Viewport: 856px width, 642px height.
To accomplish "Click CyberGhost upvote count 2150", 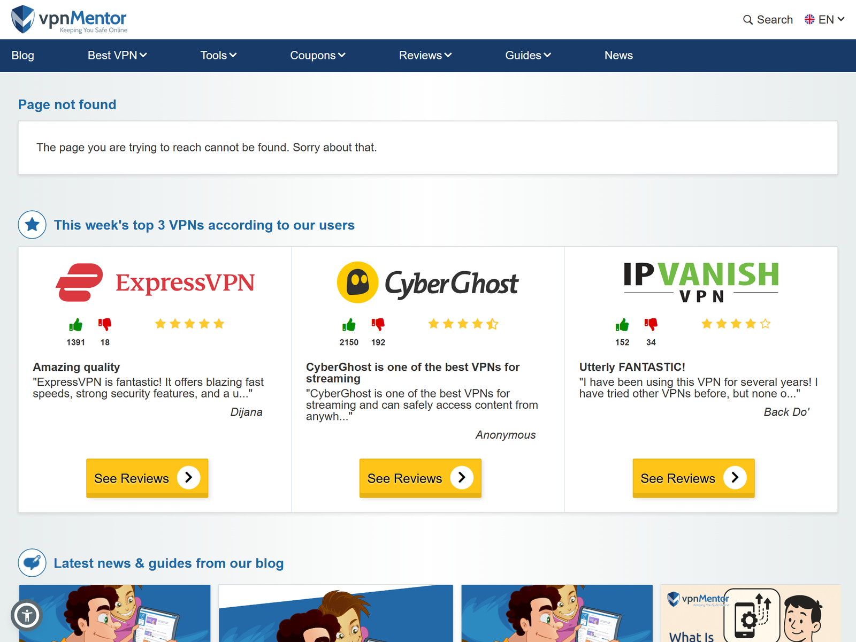I will [x=349, y=342].
